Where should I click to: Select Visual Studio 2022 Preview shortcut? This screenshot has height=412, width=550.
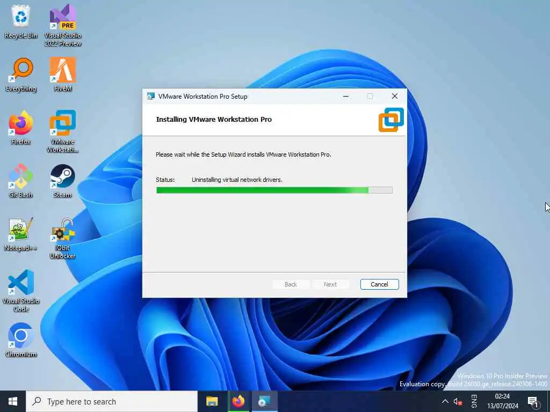click(x=63, y=25)
